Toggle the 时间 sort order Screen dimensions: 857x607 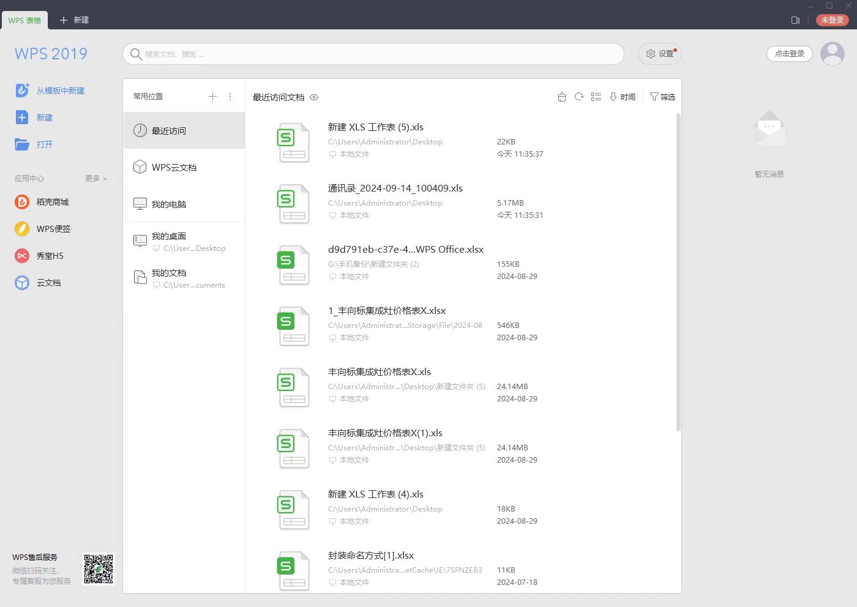pos(623,97)
